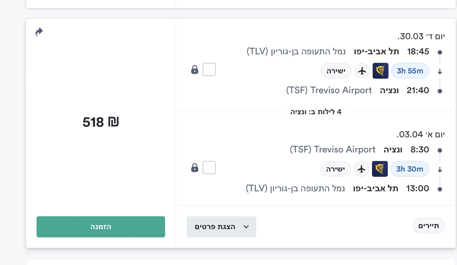Click down arrow beside 3h 30m flight

(x=440, y=170)
